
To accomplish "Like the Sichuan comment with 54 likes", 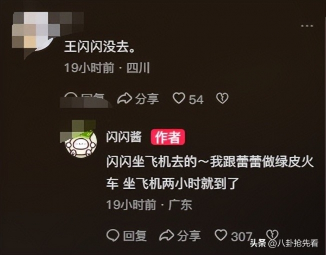I will (179, 98).
